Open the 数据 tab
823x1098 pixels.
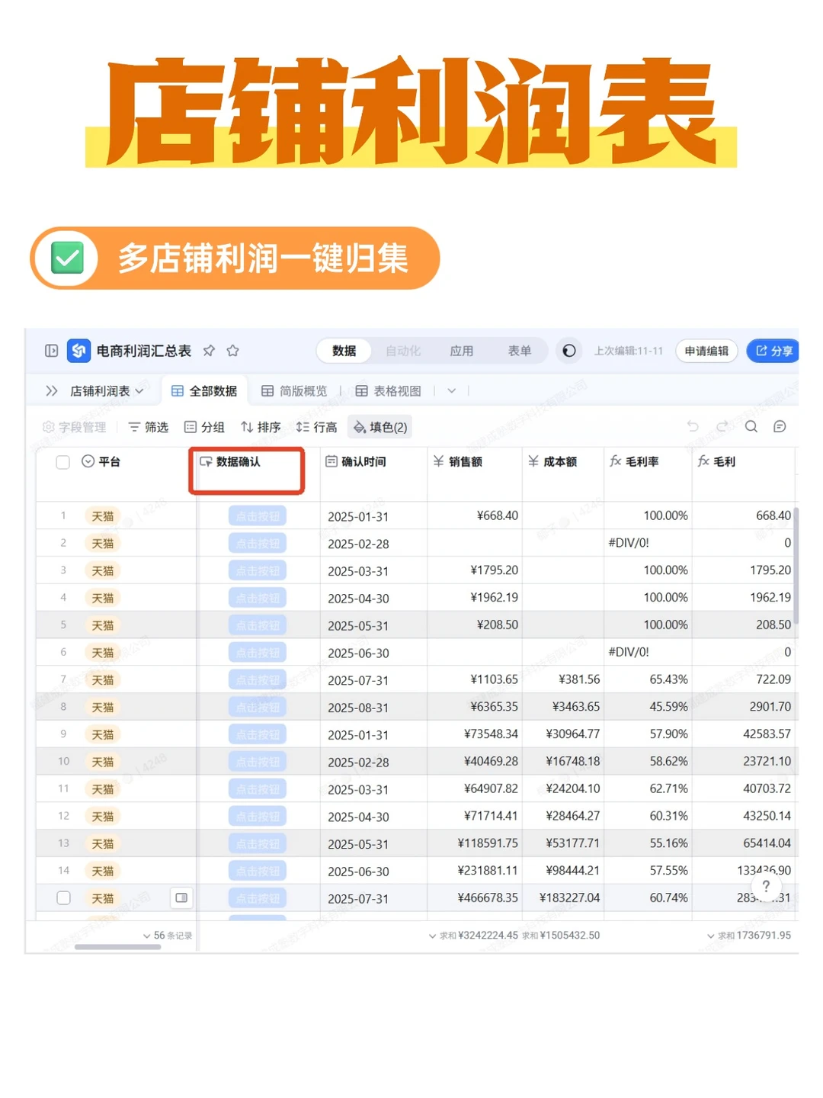[344, 351]
